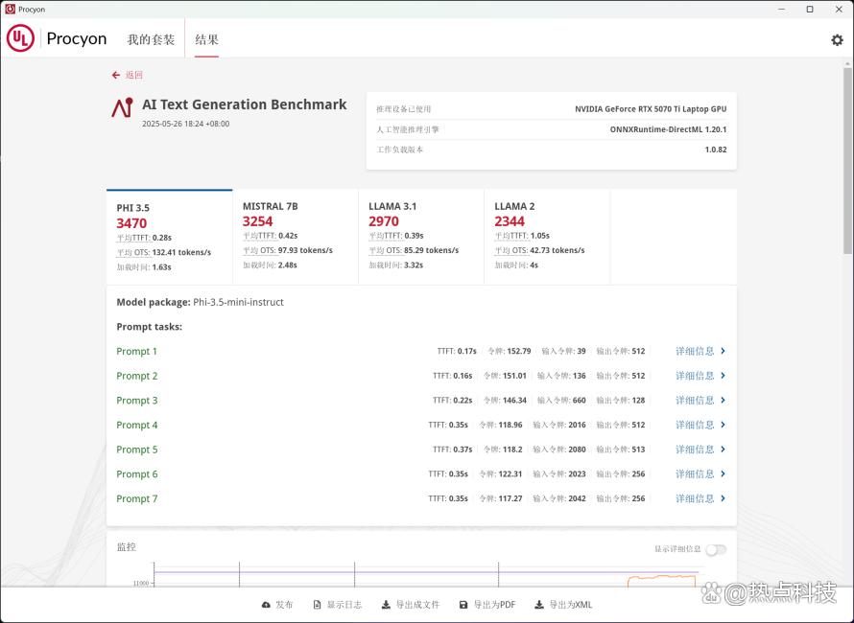Click the red back arrow icon
Viewport: 854px width, 623px height.
pos(115,75)
